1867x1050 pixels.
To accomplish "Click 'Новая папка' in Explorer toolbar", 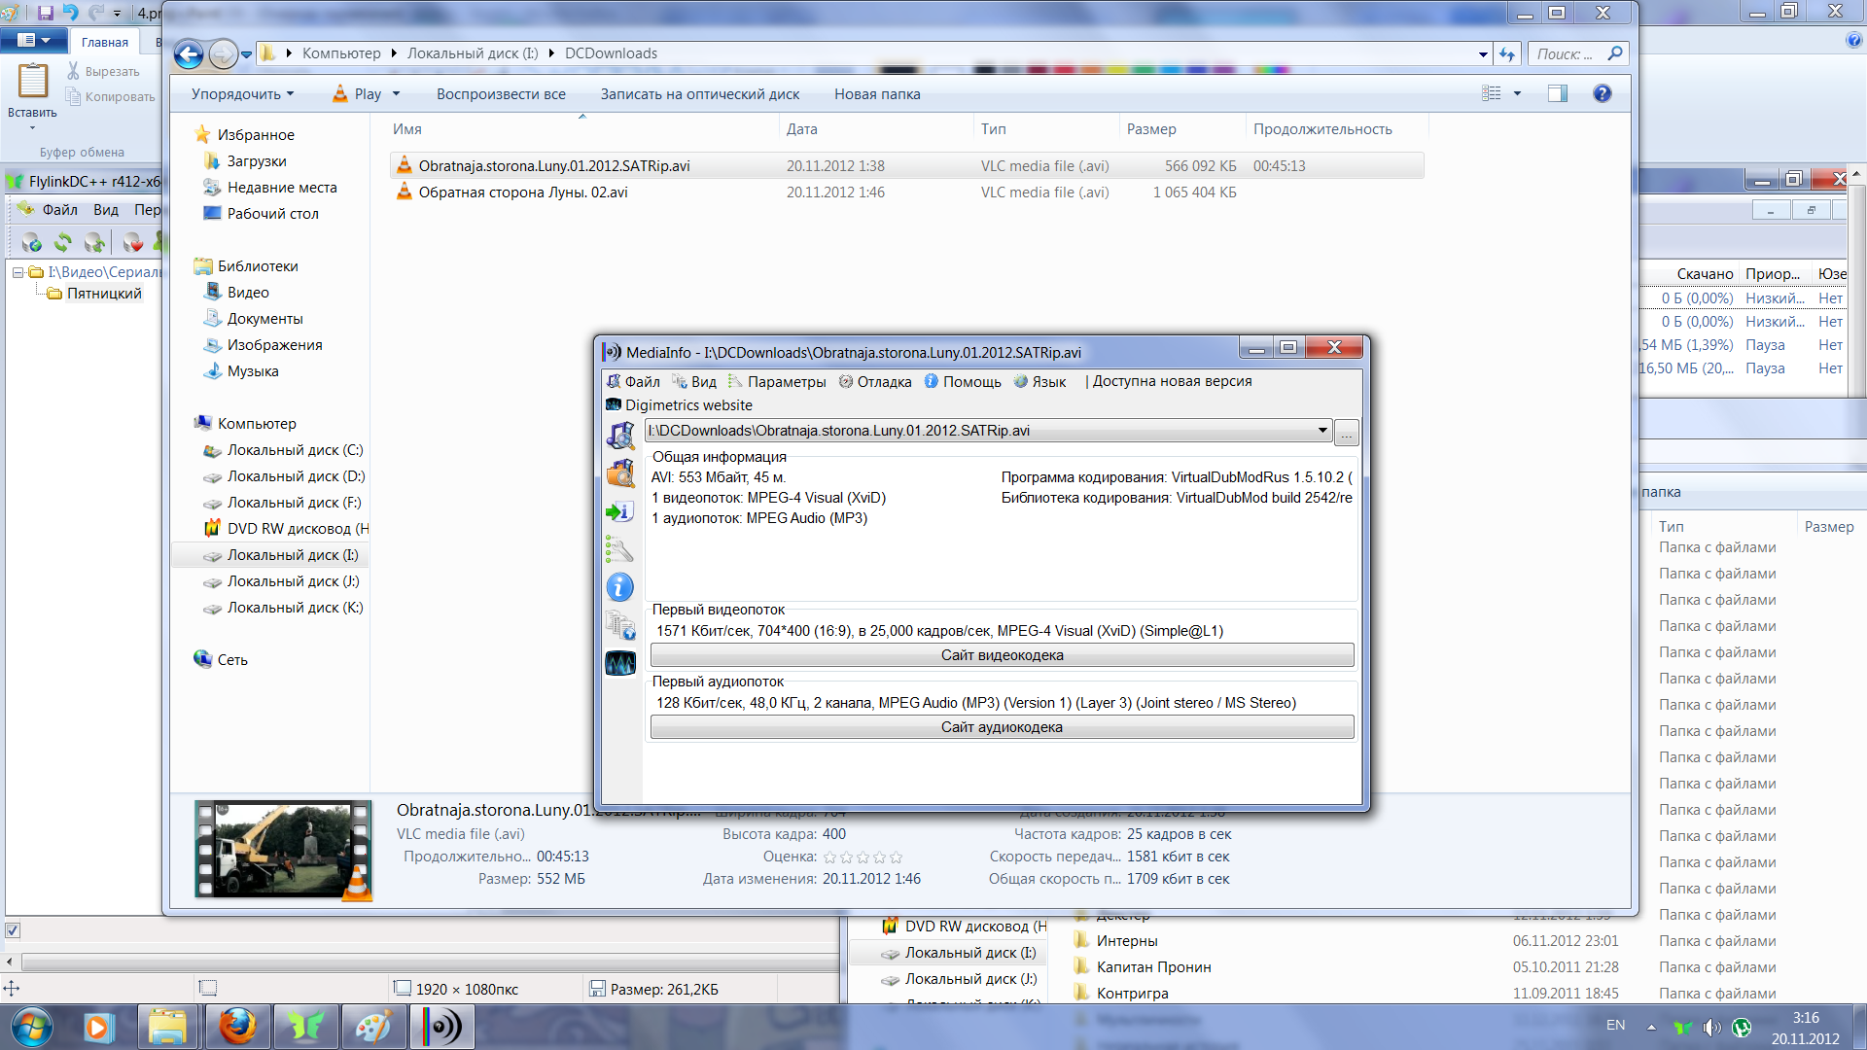I will [877, 94].
